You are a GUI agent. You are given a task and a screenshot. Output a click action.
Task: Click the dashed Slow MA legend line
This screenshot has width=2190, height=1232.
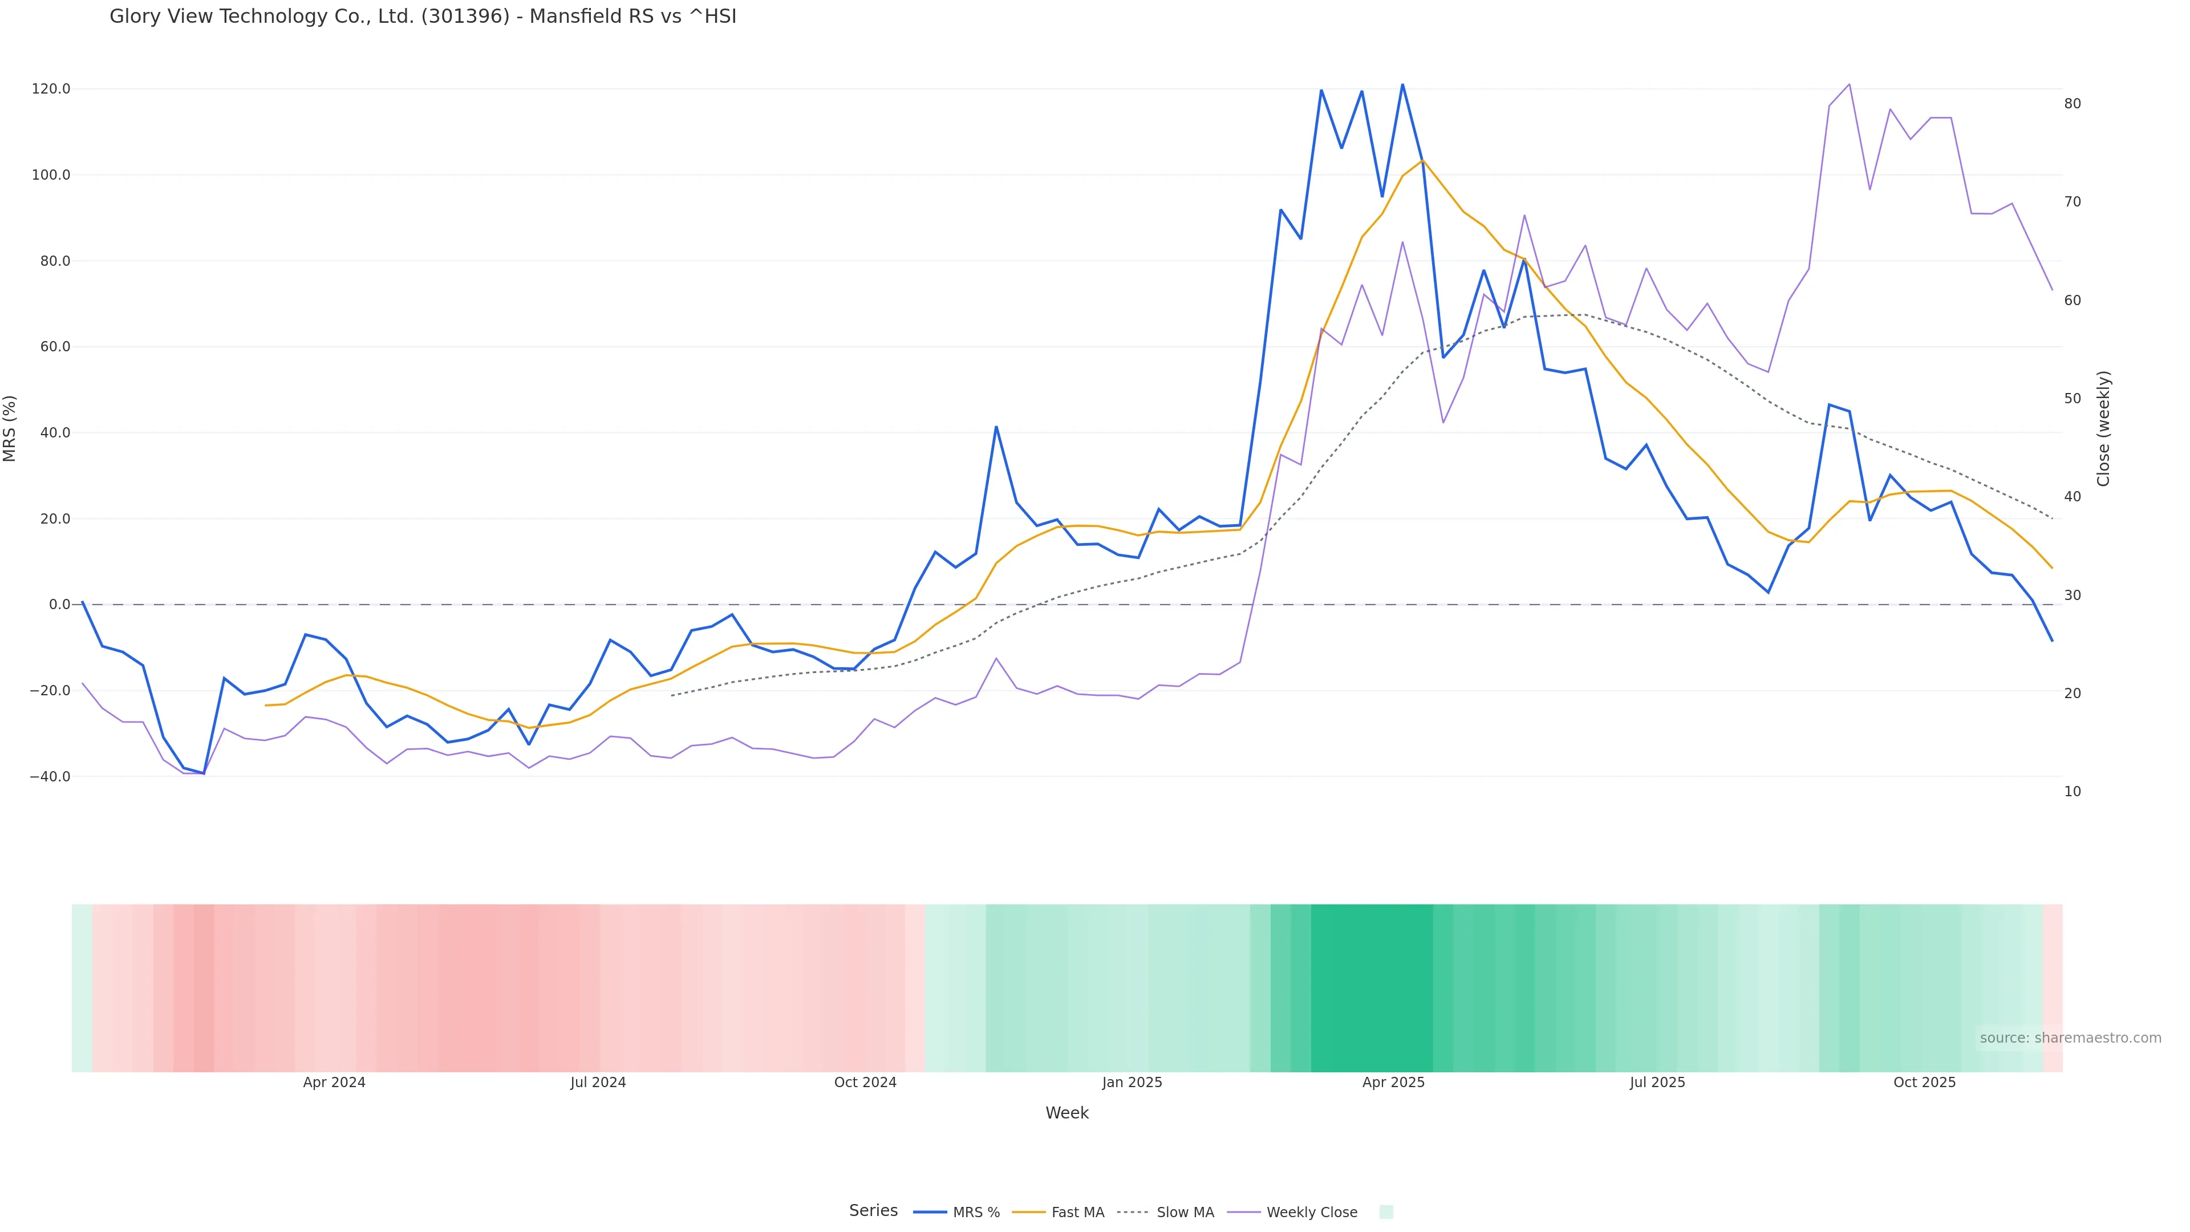(1133, 1213)
